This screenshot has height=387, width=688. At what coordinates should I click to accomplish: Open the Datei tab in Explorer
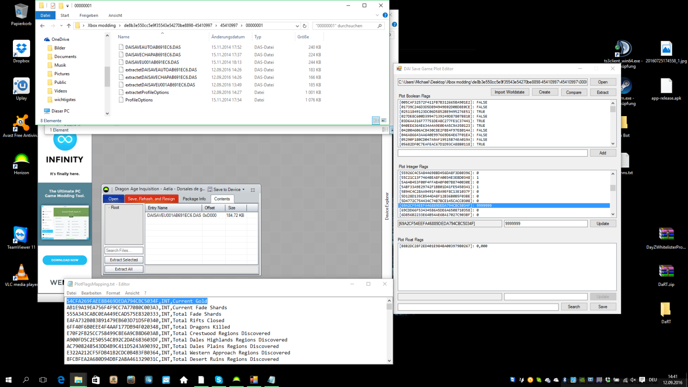(46, 15)
